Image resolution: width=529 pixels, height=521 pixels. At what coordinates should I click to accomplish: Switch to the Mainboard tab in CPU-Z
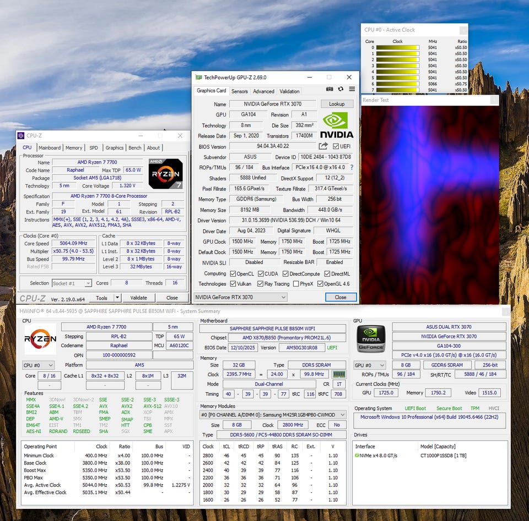[x=50, y=147]
